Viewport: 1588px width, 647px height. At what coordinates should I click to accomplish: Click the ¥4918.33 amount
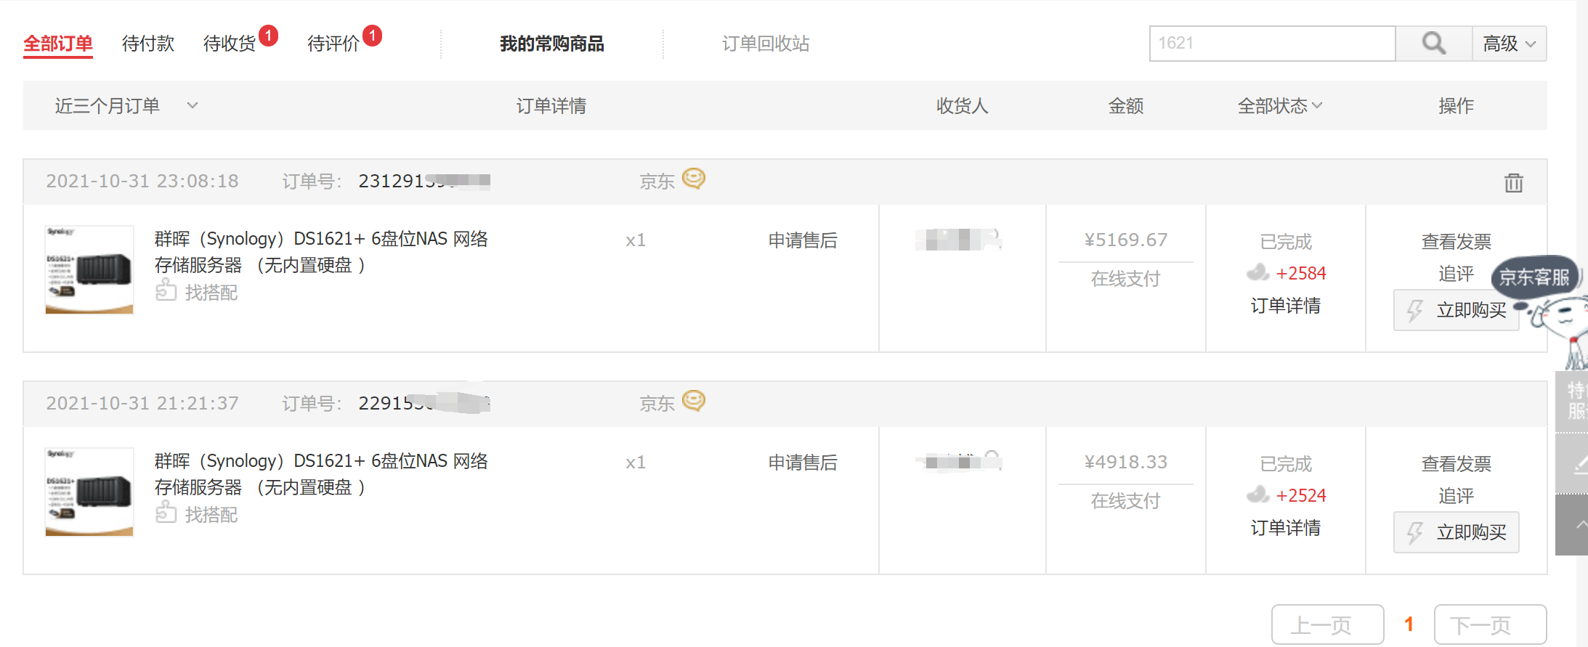(1126, 463)
